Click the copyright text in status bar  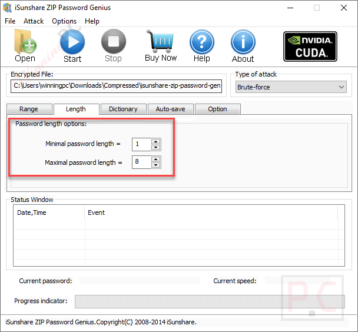point(101,322)
